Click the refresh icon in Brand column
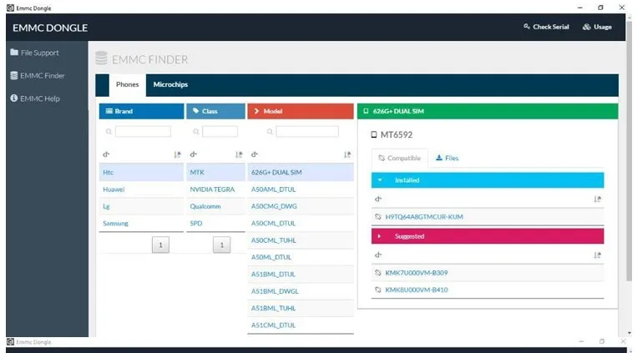The height and width of the screenshot is (353, 637). point(106,154)
